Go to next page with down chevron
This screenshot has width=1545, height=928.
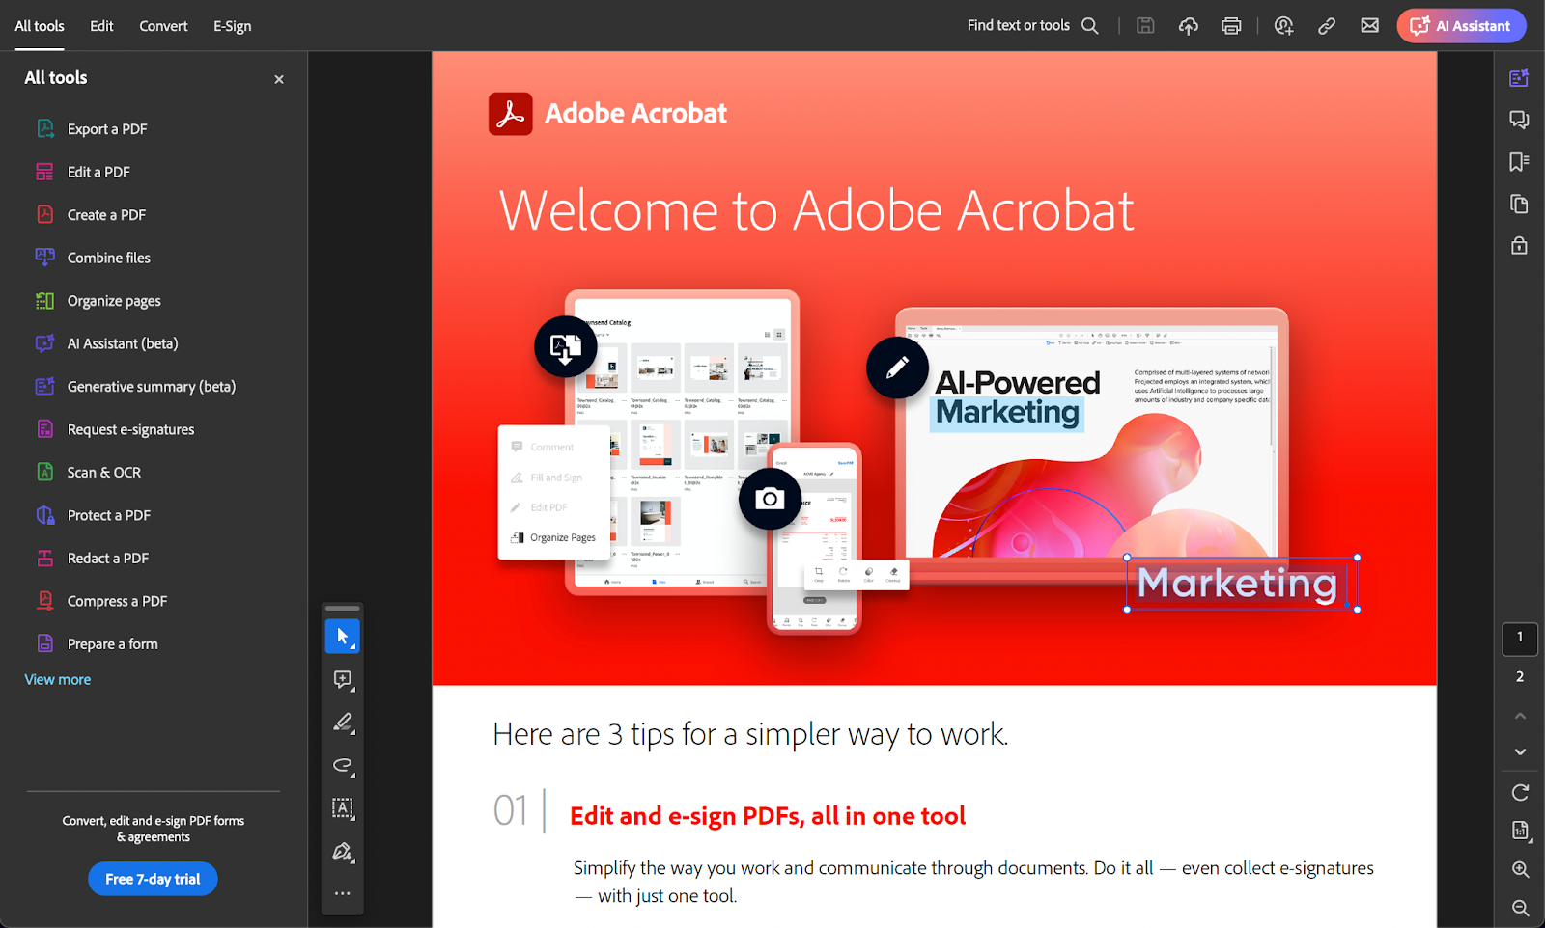click(1520, 751)
